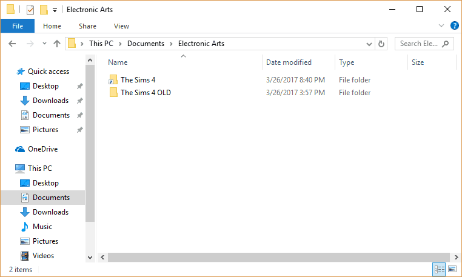Image resolution: width=462 pixels, height=277 pixels.
Task: Switch to large icons view in status bar
Action: pyautogui.click(x=452, y=269)
